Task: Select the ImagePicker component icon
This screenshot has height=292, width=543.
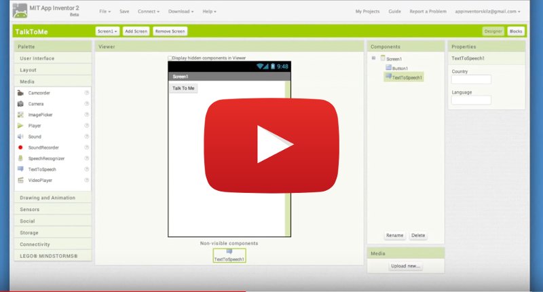Action: pos(20,115)
